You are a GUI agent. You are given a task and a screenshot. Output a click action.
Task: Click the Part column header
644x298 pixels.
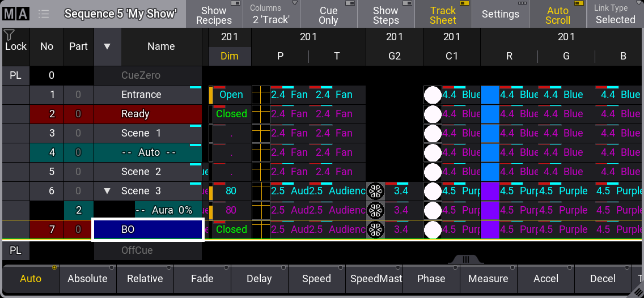78,46
